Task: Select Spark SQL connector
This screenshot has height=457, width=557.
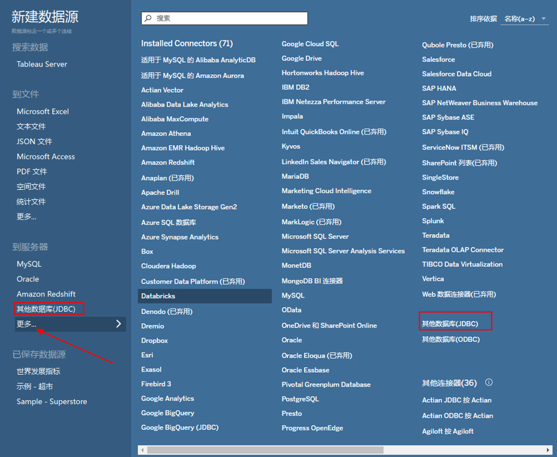Action: (x=439, y=206)
